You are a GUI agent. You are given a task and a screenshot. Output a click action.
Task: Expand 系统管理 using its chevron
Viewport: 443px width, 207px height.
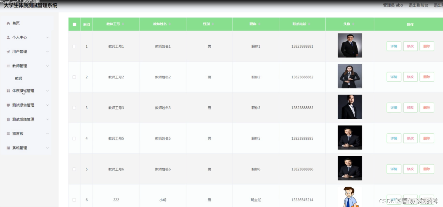pos(47,148)
